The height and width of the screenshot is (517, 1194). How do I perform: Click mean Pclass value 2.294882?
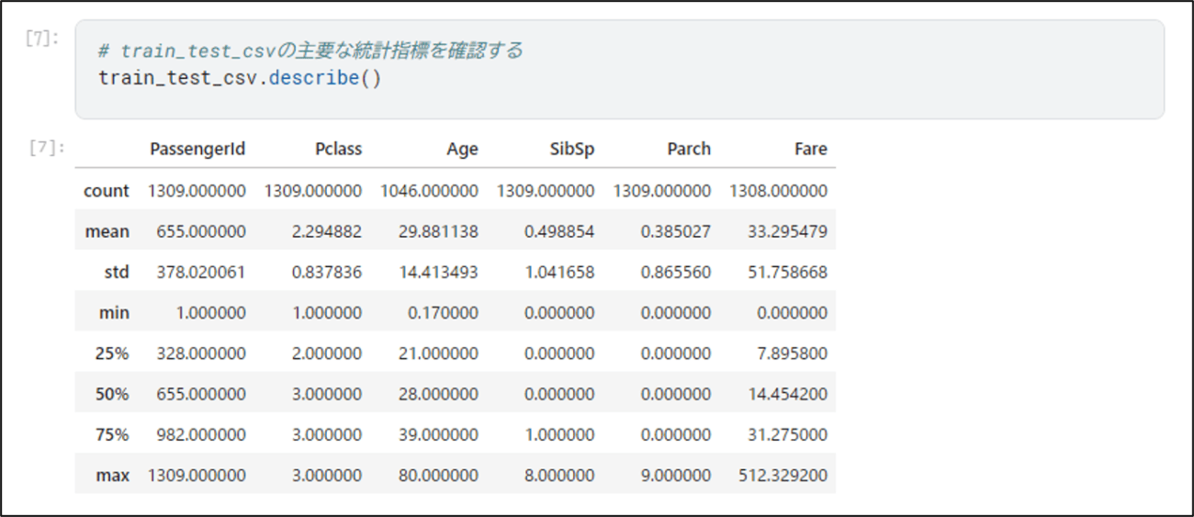point(327,231)
